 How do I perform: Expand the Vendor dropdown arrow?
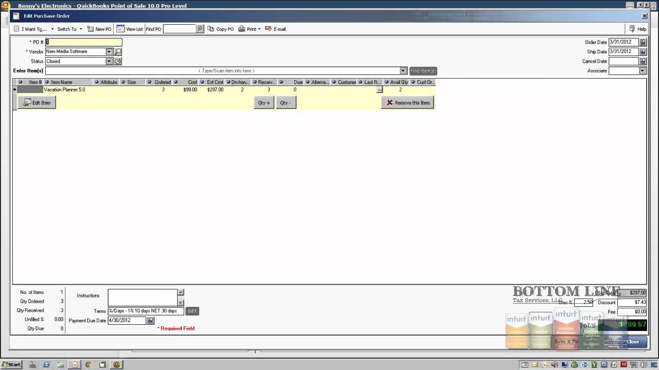pos(109,51)
